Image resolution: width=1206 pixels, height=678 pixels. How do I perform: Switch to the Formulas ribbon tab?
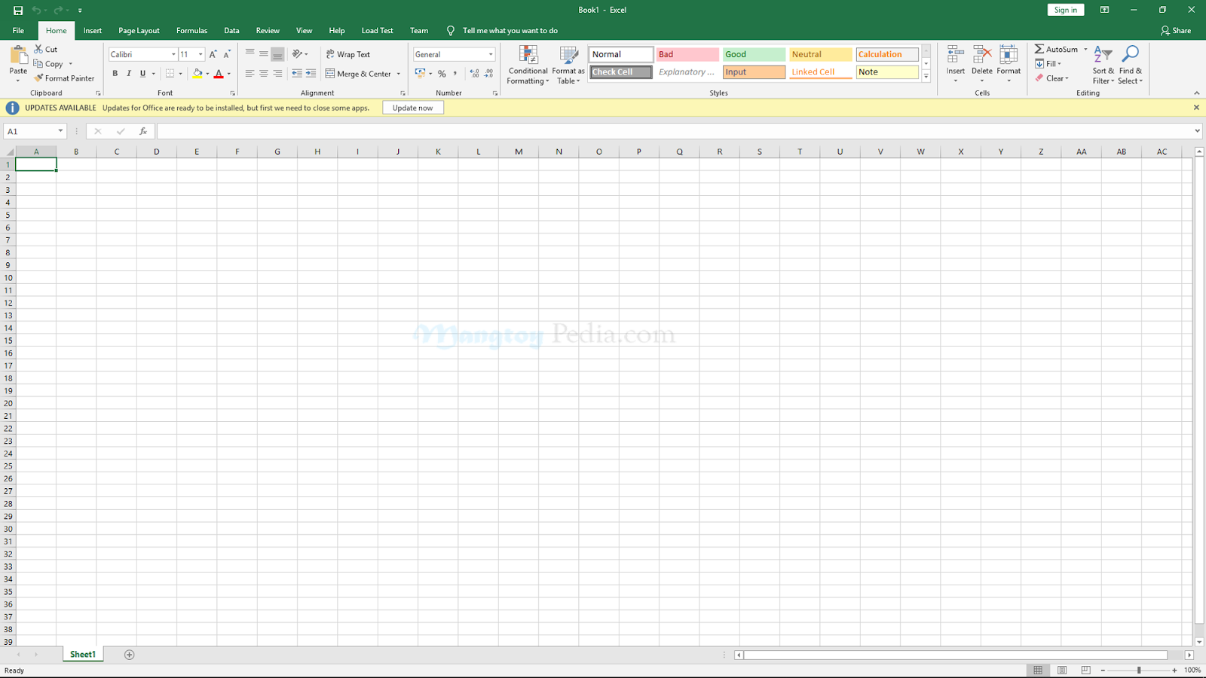click(191, 30)
